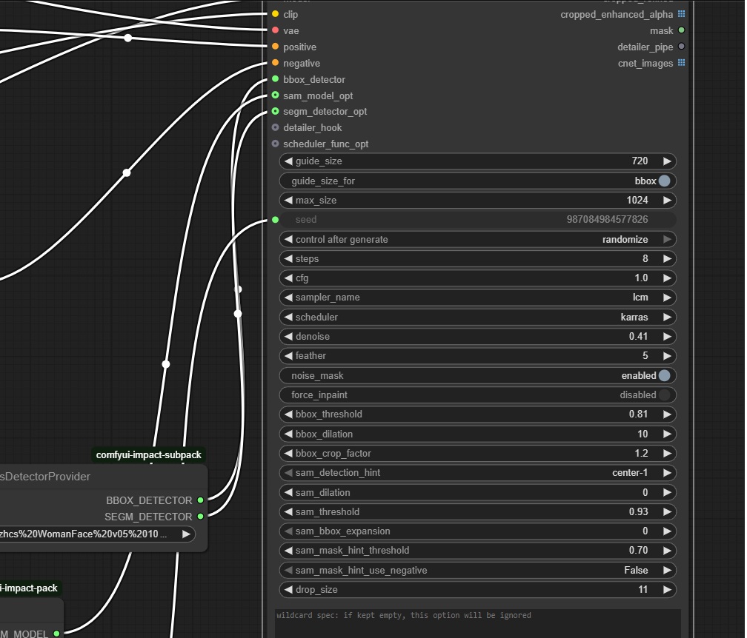
Task: Click the detailer_hook input socket
Action: coord(276,127)
